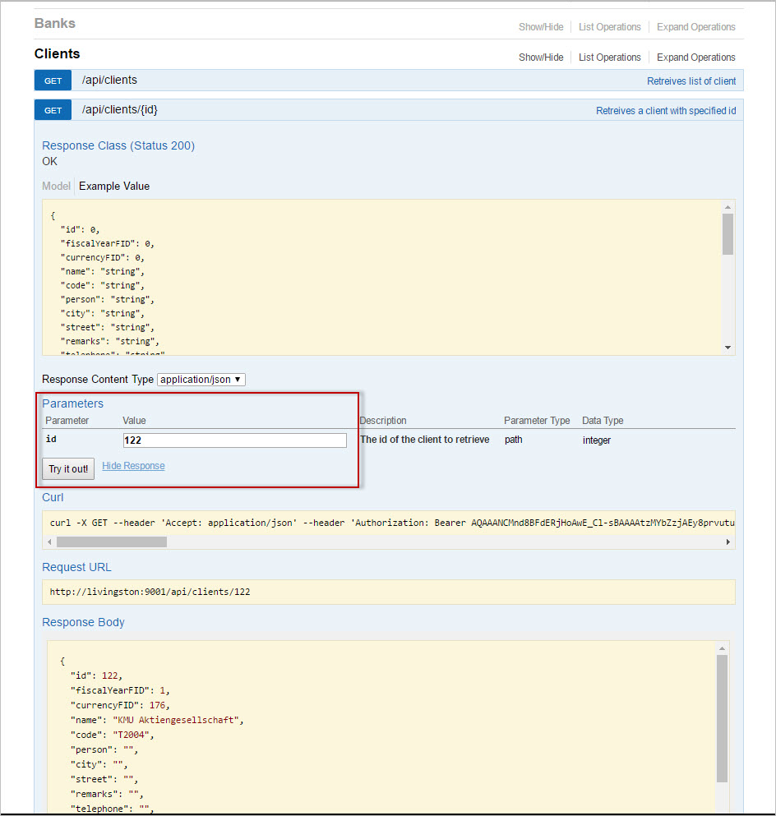
Task: Click scroll-down arrow in example value box
Action: (x=727, y=348)
